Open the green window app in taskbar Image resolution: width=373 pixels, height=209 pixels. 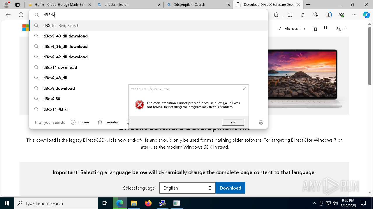coord(177,203)
